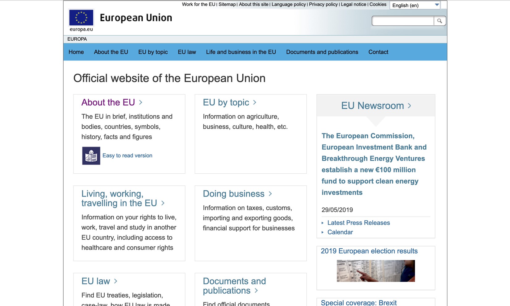Click the Easy to read version icon
The height and width of the screenshot is (306, 510).
pos(91,156)
